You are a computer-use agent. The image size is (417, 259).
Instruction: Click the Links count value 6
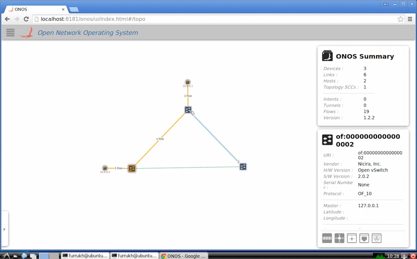tap(365, 75)
